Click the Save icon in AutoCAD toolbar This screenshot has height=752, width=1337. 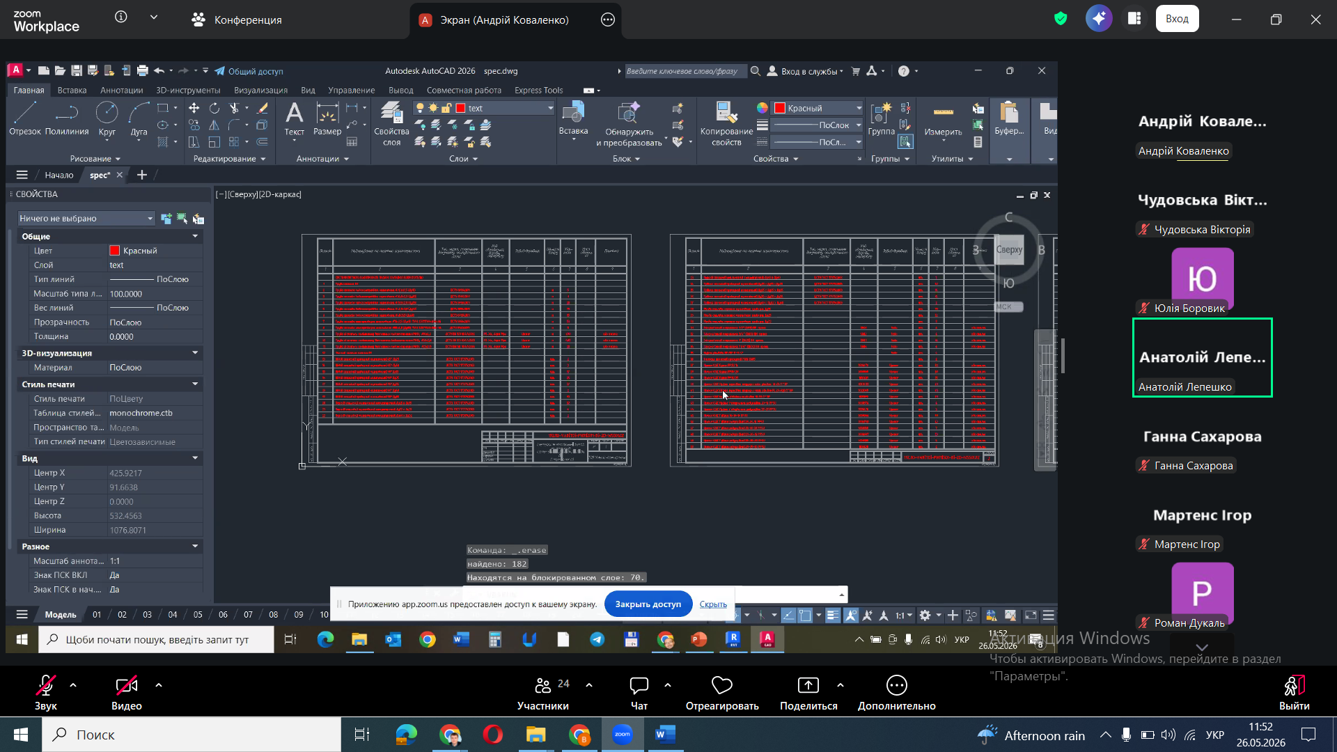[77, 71]
